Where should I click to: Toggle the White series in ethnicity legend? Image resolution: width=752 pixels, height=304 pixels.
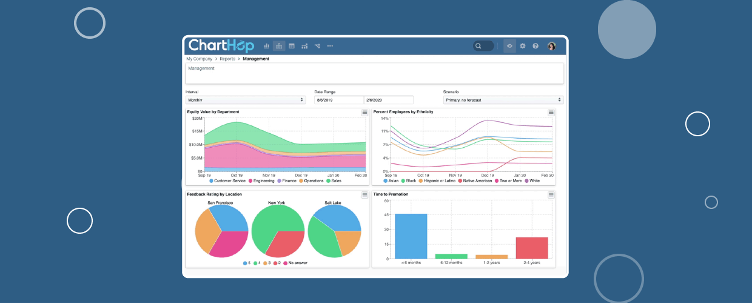531,180
